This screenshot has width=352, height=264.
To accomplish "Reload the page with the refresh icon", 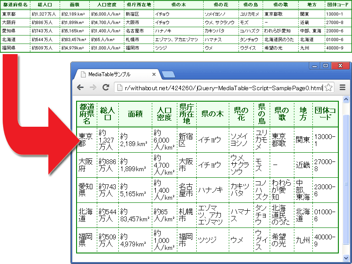I will pyautogui.click(x=106, y=88).
